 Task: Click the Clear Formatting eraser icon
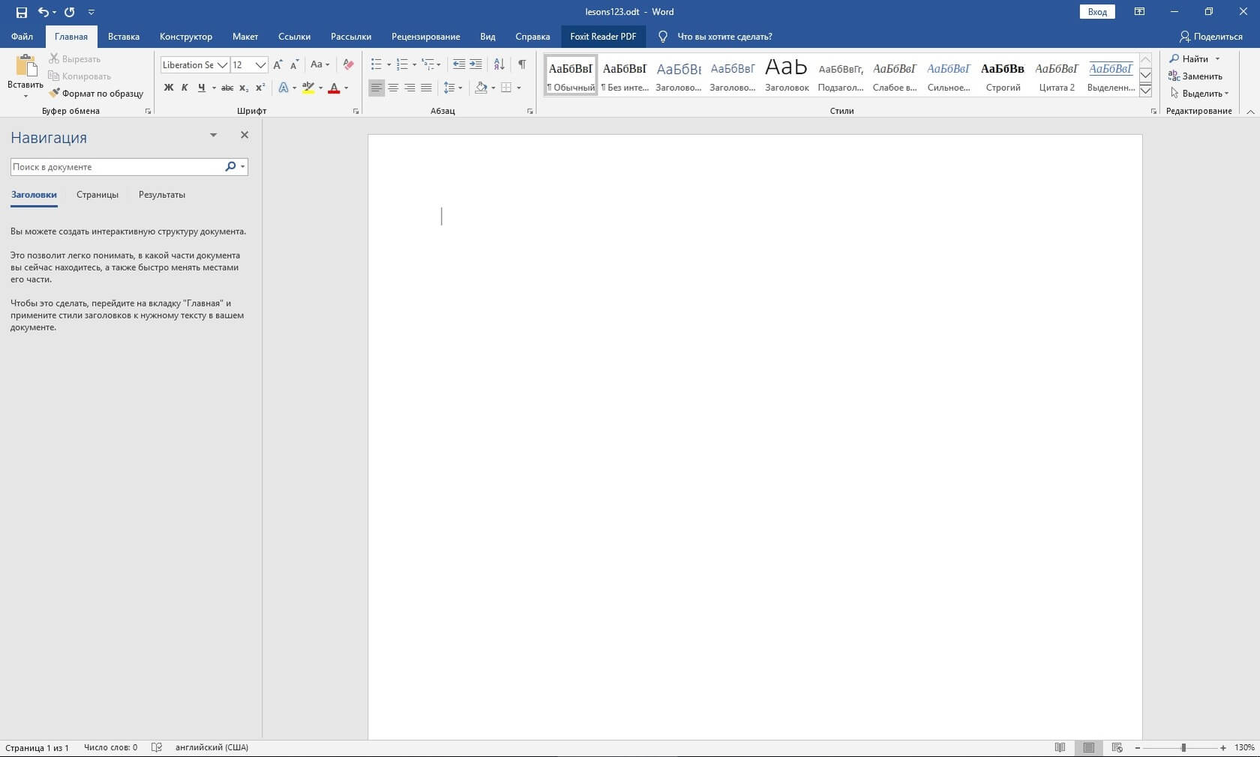(x=348, y=64)
